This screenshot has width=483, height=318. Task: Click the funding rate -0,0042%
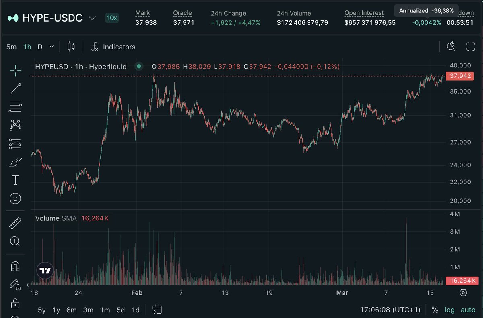(426, 23)
